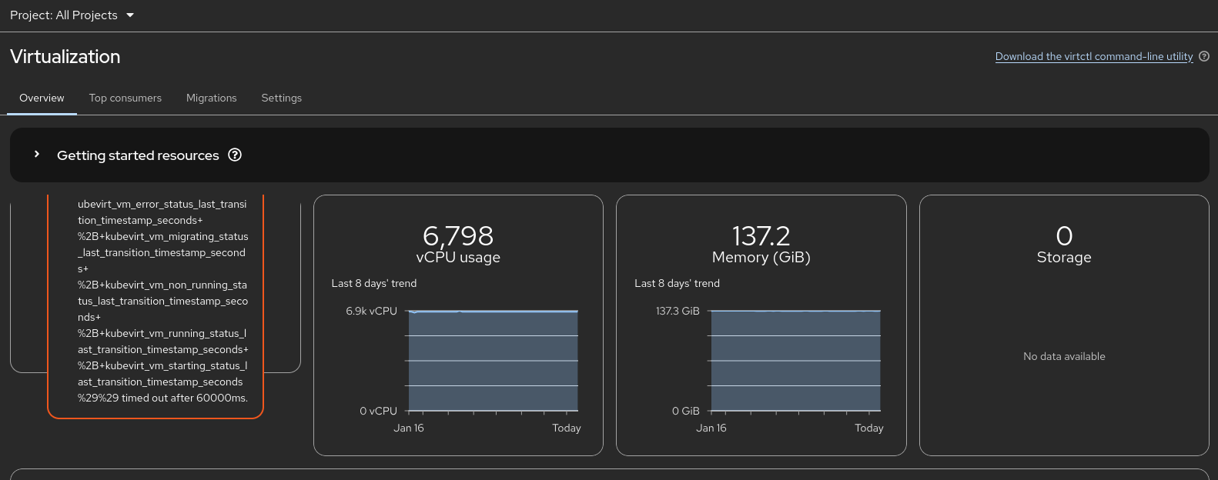Click the Virtualization page heading

click(x=65, y=57)
